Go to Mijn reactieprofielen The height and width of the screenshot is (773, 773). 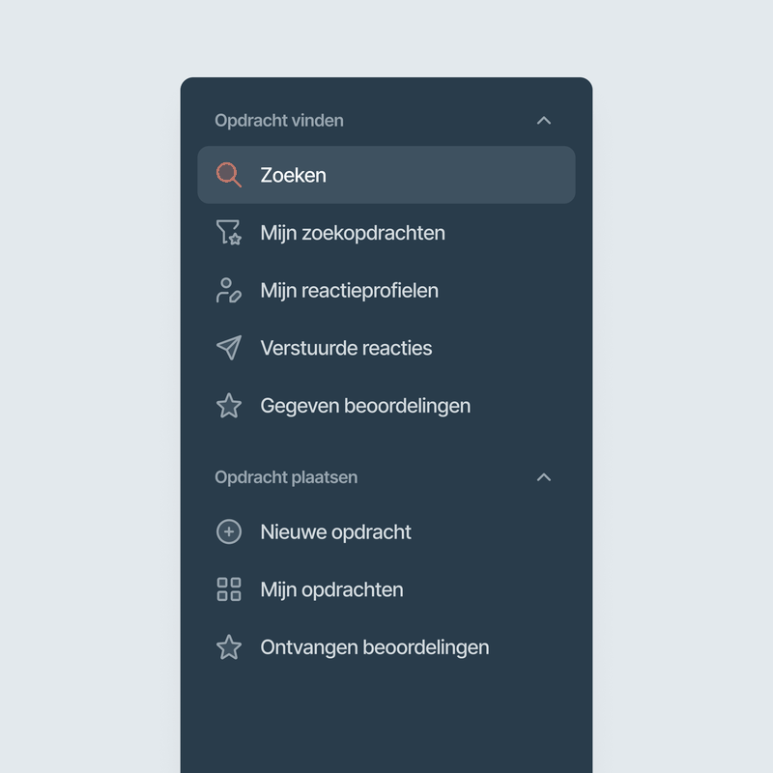[x=349, y=291]
